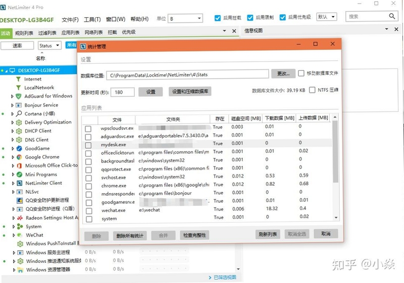Enable NTFS 压缩 checkbox
Image resolution: width=404 pixels, height=283 pixels.
pos(312,90)
